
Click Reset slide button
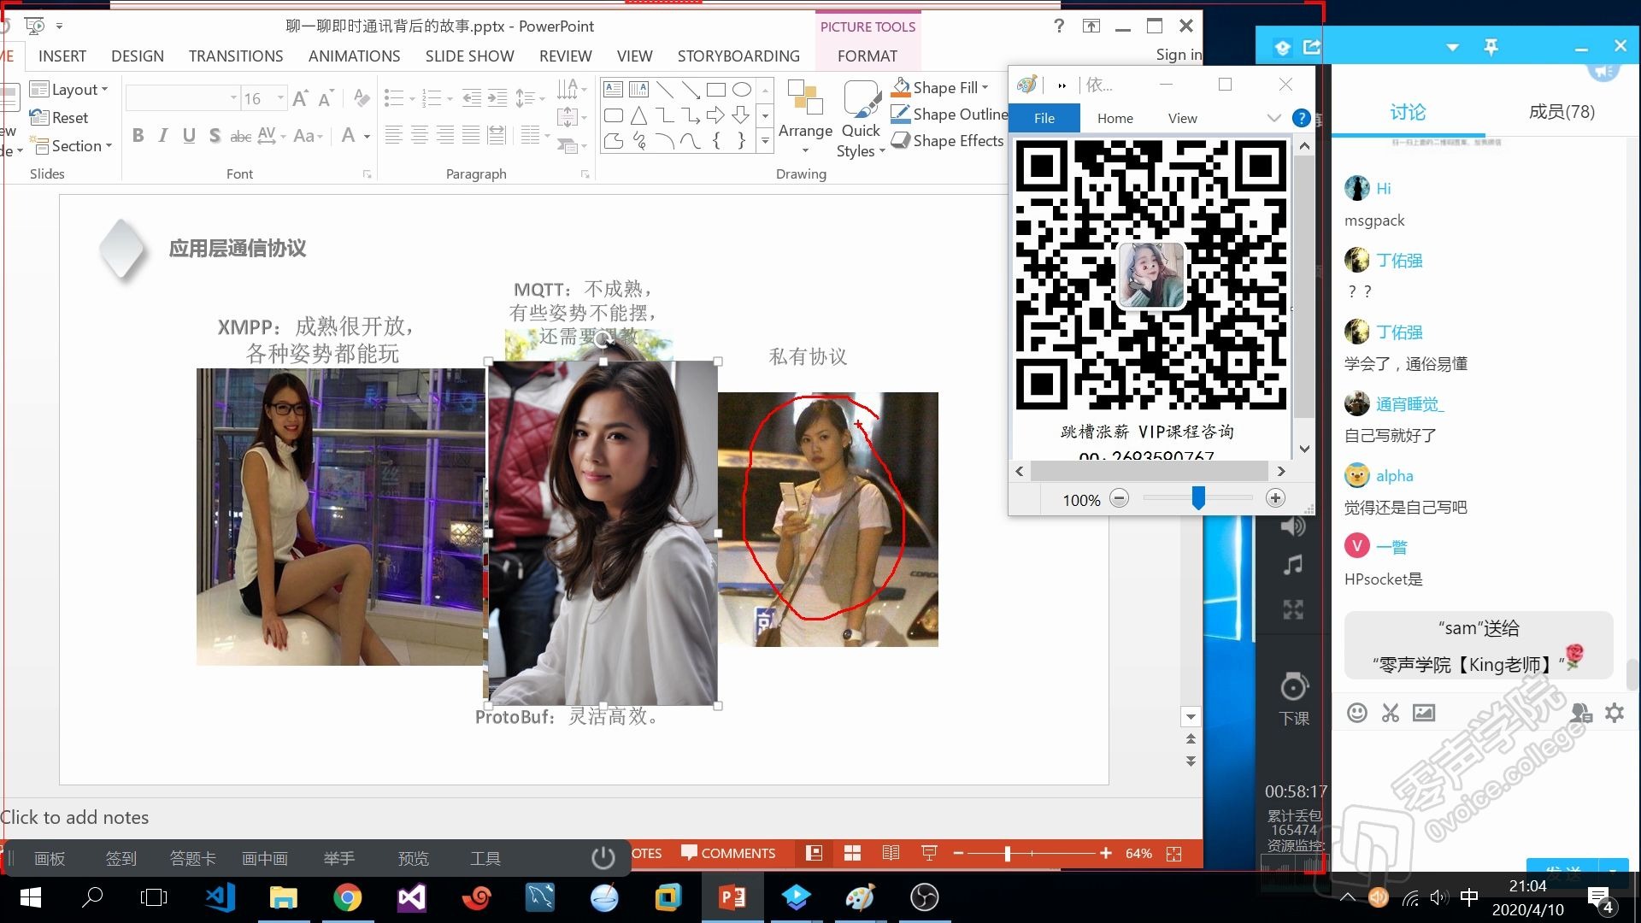(59, 118)
